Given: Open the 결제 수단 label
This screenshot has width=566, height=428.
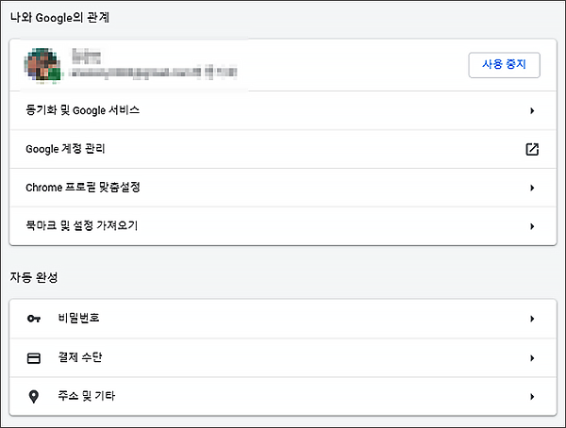Looking at the screenshot, I should 80,357.
